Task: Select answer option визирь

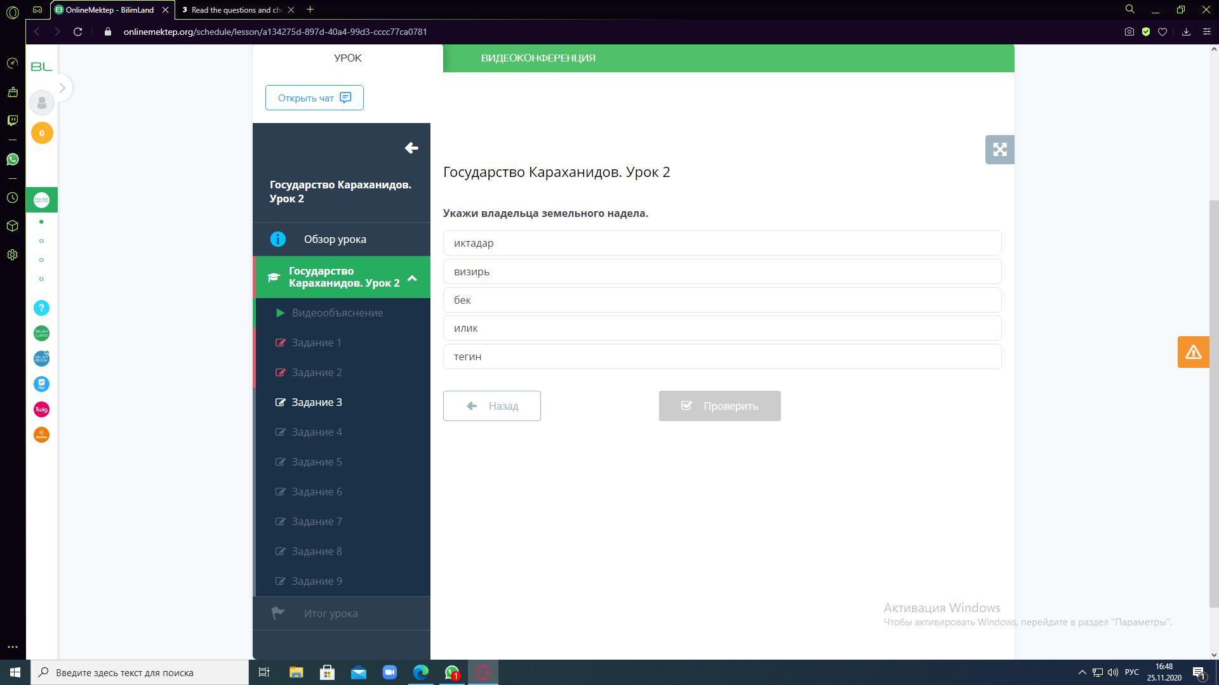Action: point(722,271)
